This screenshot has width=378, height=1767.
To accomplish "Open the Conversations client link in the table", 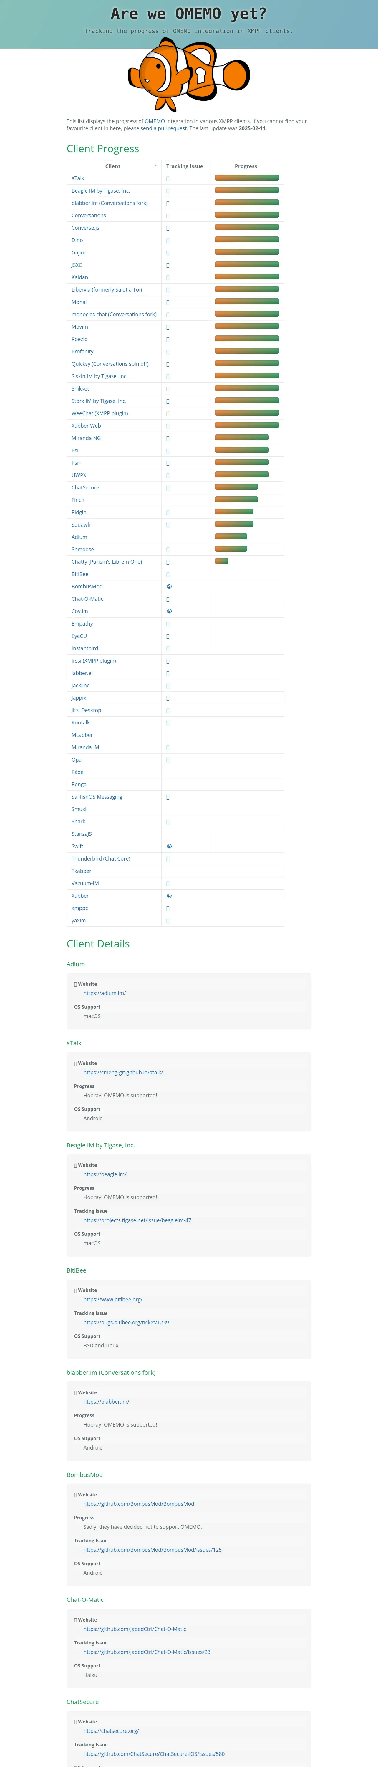I will coord(89,215).
